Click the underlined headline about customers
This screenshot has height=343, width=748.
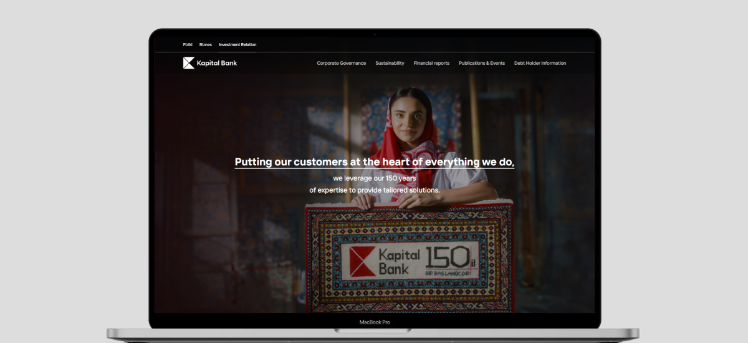374,162
